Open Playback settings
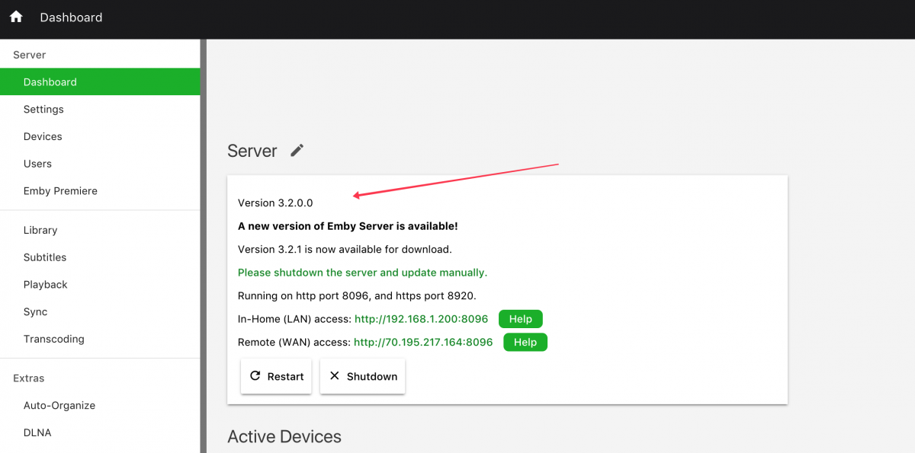Screen dimensions: 915x453 (46, 285)
